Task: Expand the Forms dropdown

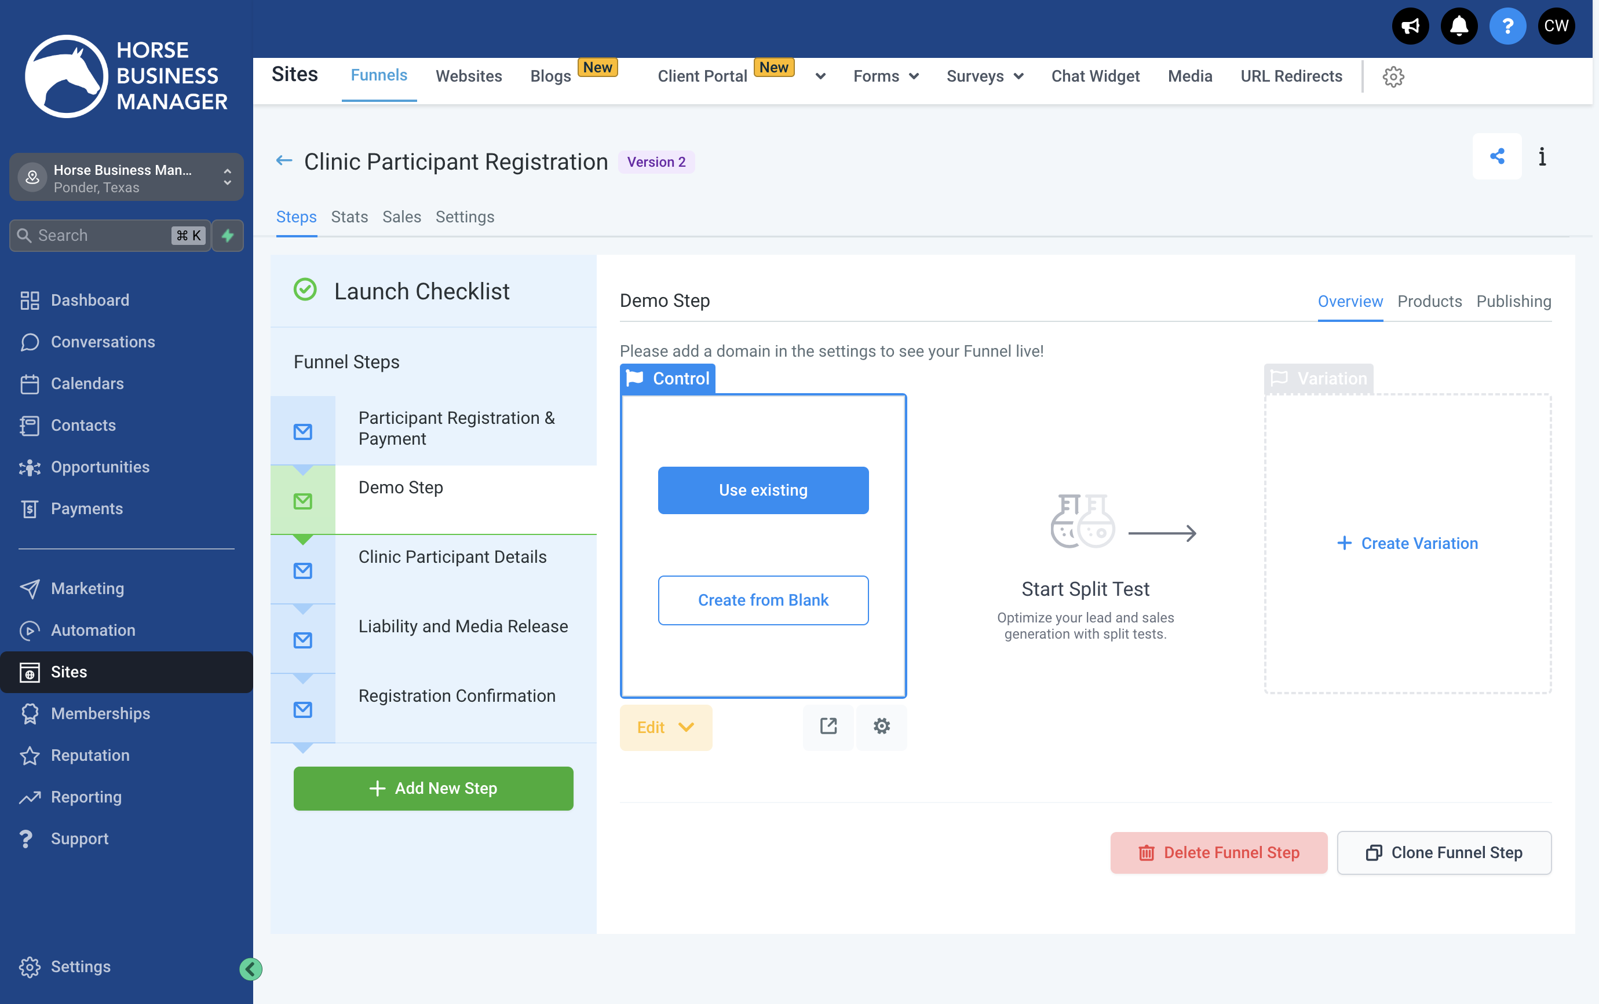Action: (x=886, y=76)
